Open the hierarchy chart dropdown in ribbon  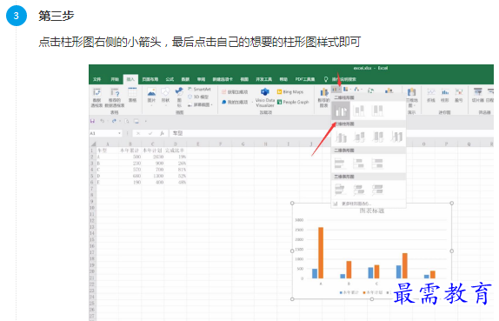coord(347,90)
